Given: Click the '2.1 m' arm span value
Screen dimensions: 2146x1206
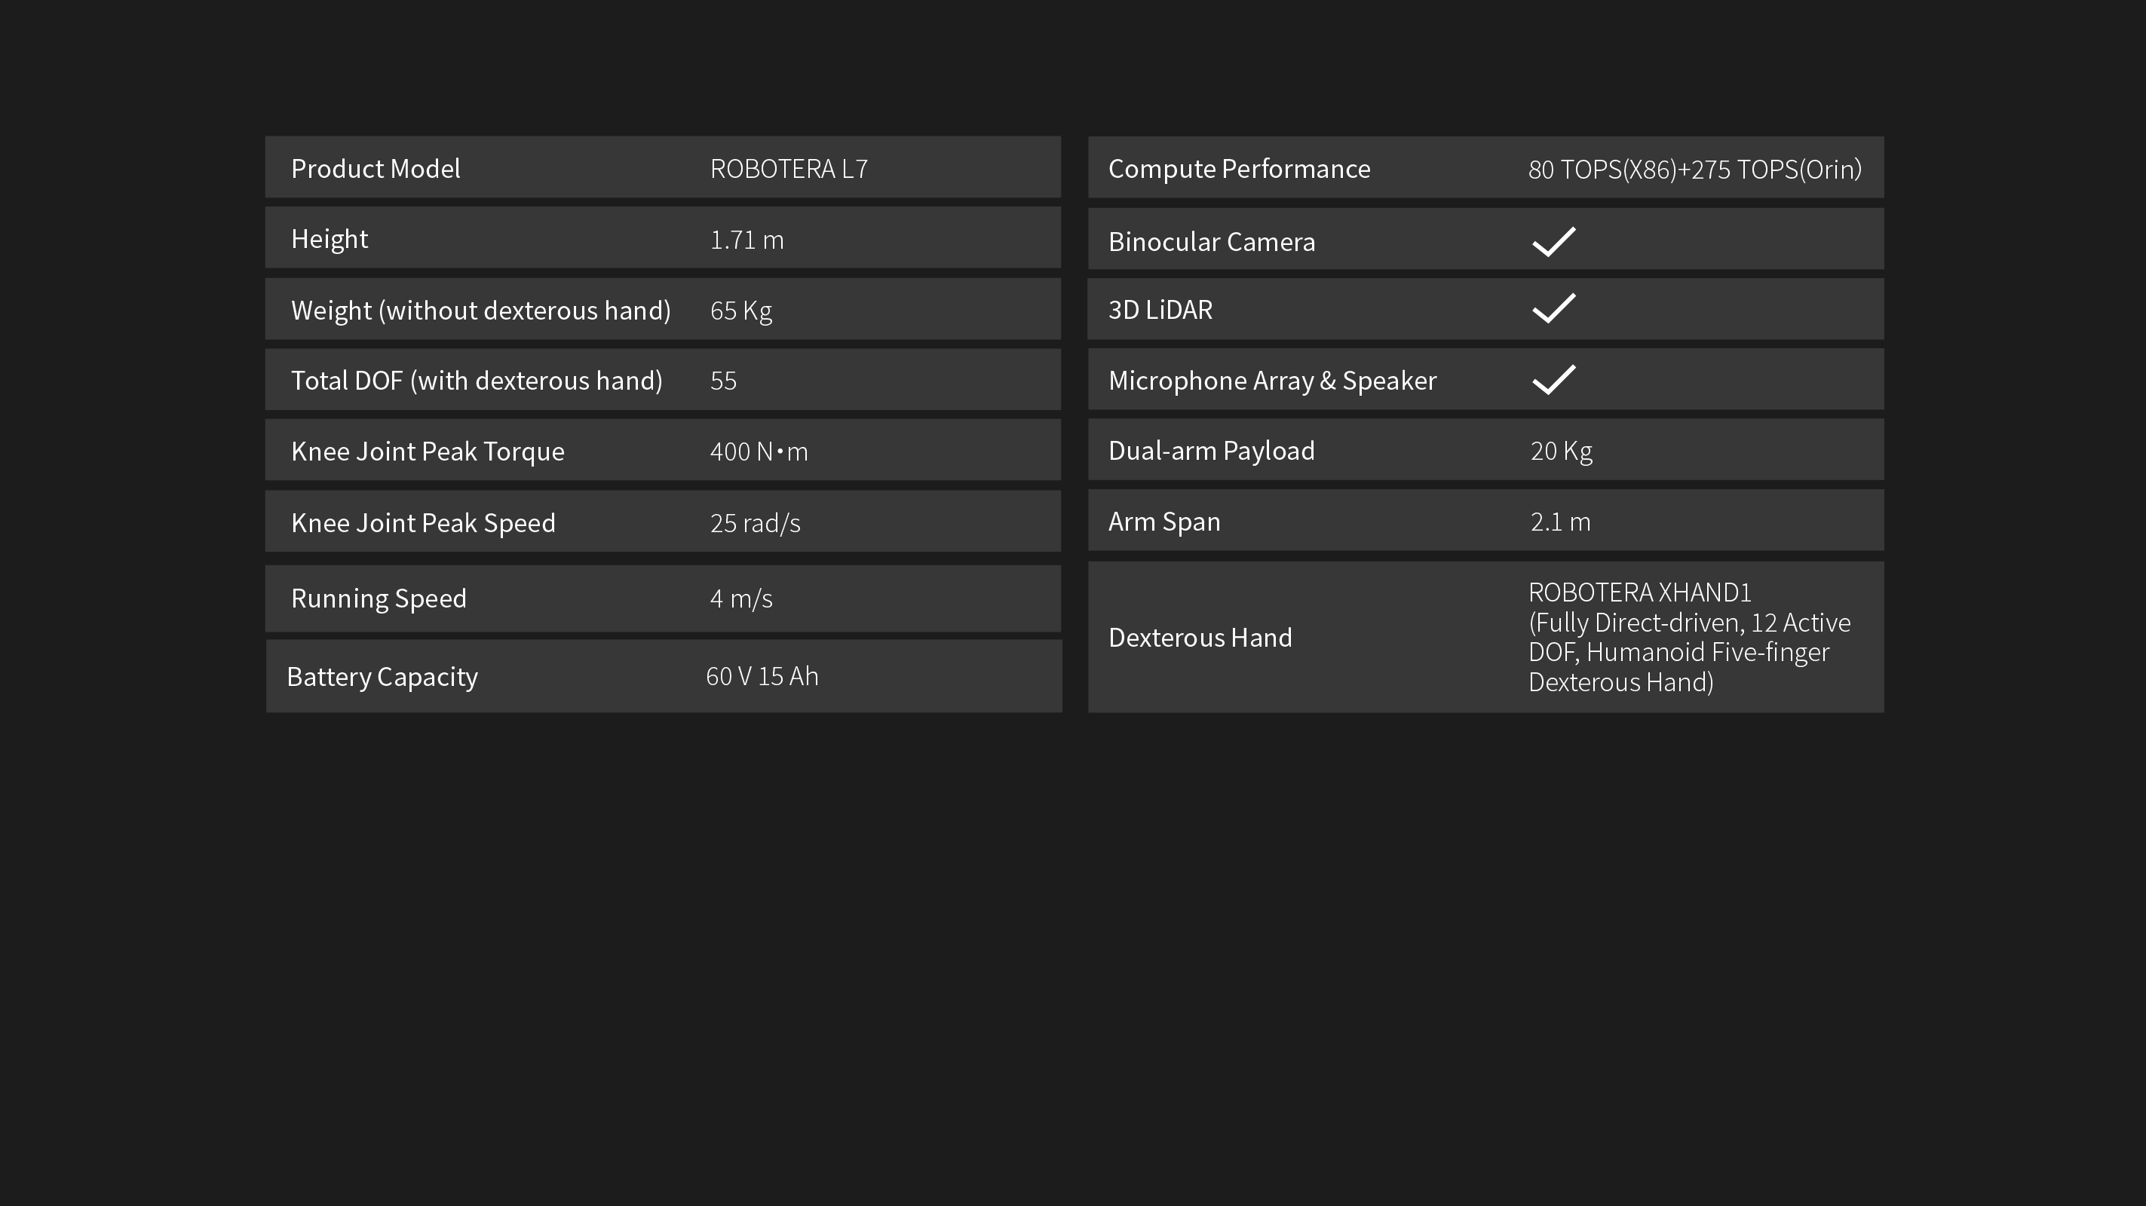Looking at the screenshot, I should click(1560, 522).
